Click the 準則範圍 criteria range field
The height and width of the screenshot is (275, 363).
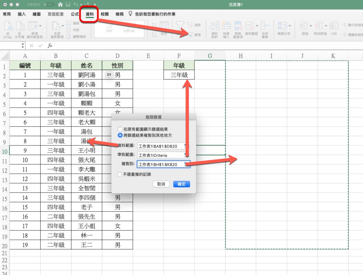click(x=164, y=155)
